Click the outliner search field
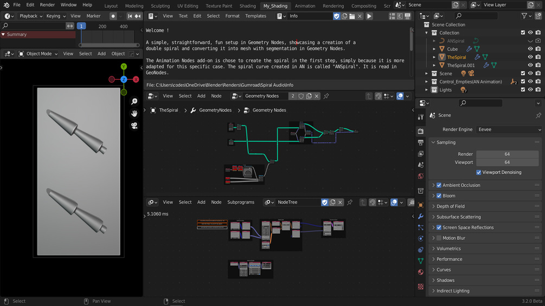Viewport: 545px width, 306px height. click(x=476, y=16)
